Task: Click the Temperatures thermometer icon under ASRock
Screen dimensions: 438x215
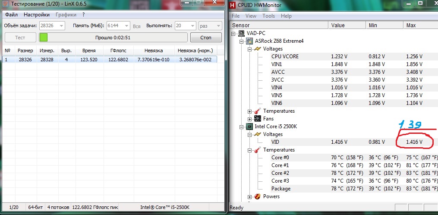Action: [x=258, y=111]
